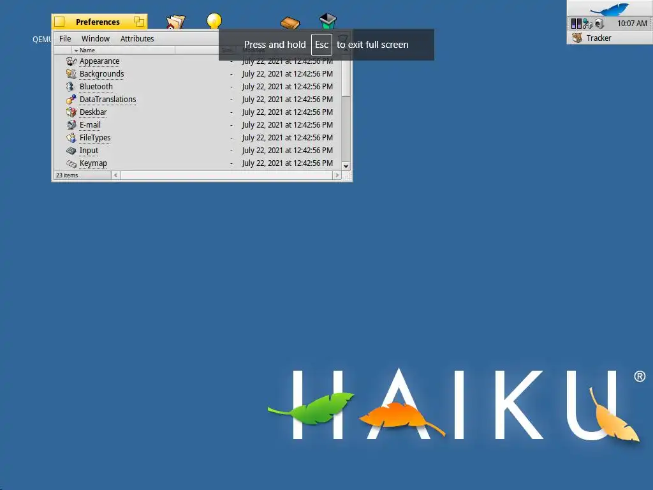Click the ProcessController bars tray icon
Screen dimensions: 653x490
tap(576, 24)
